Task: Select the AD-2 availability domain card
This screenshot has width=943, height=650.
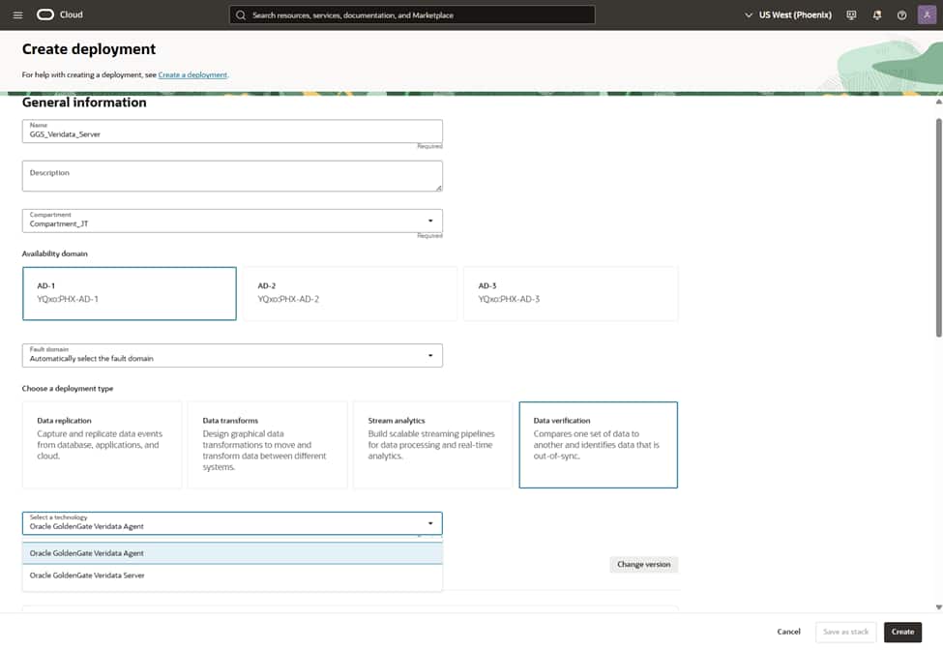Action: point(350,293)
